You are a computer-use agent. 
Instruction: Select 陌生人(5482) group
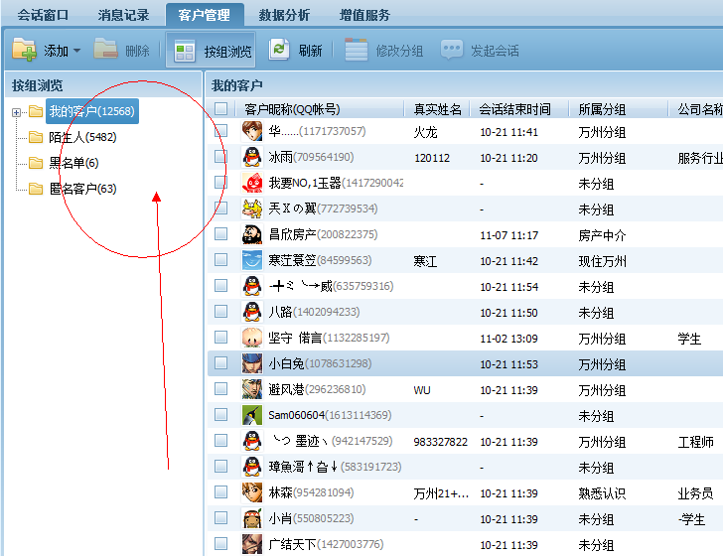tap(82, 137)
